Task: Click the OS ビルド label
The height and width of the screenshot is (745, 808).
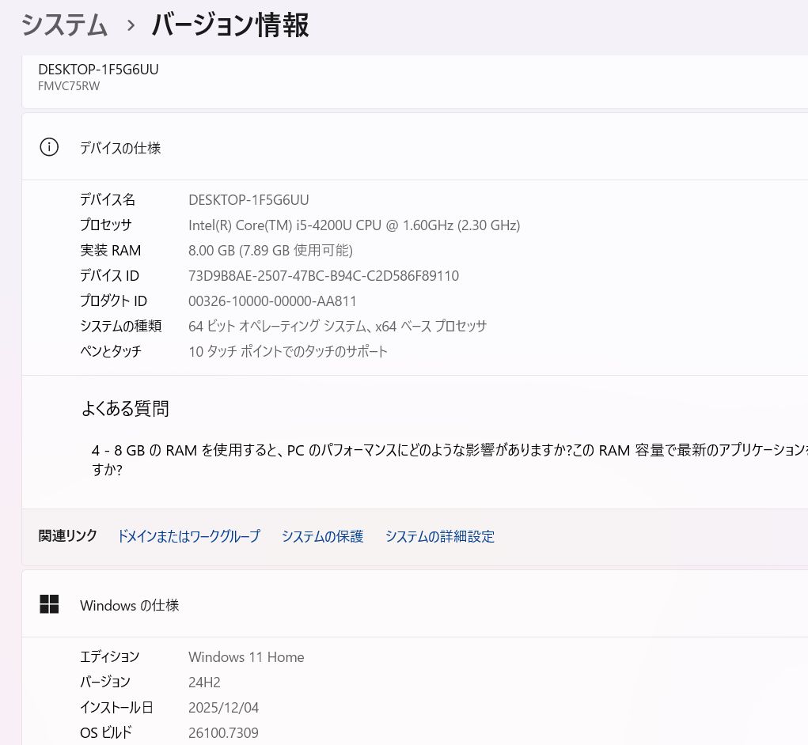Action: (x=105, y=732)
